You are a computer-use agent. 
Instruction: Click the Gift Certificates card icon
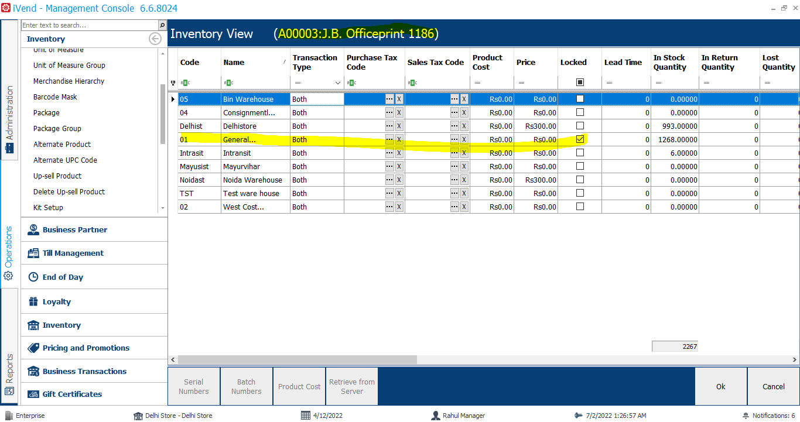pos(33,394)
